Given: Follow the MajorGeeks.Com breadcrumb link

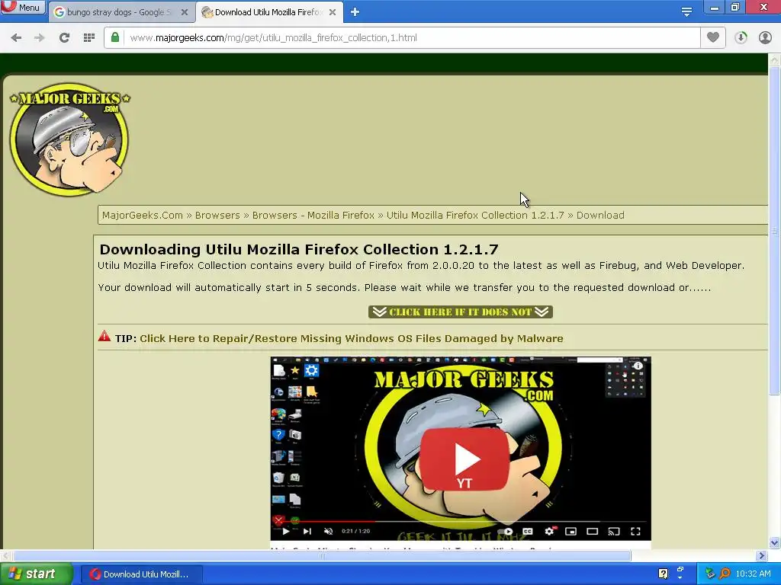Looking at the screenshot, I should click(143, 216).
